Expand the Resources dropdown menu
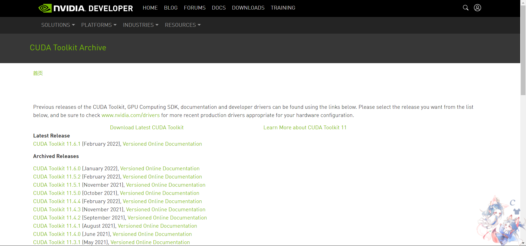526x246 pixels. (183, 25)
